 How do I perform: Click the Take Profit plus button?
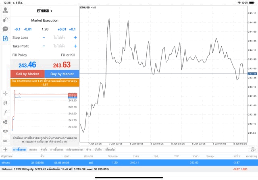75,46
